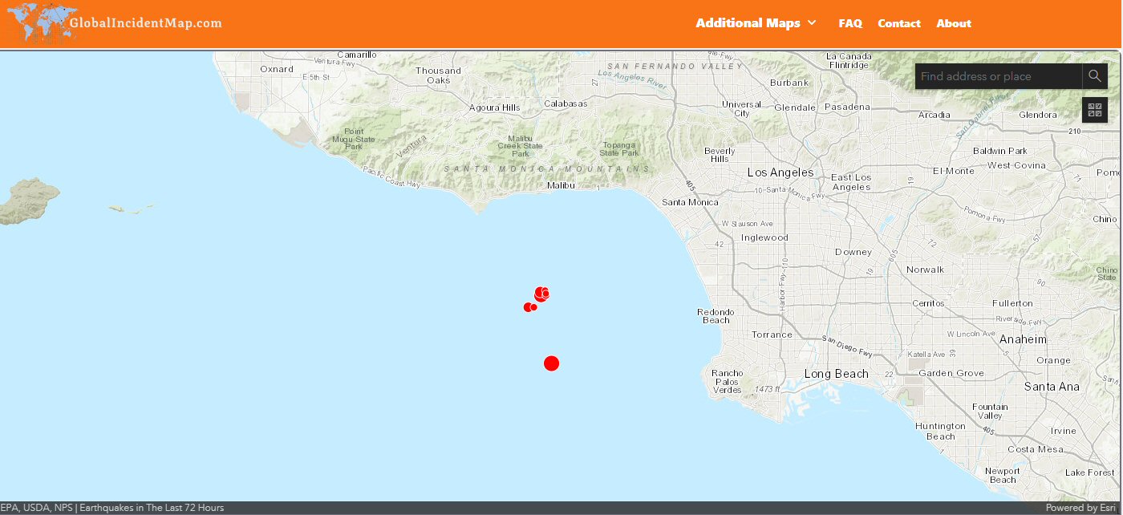Click the Torrance label on the map
1123x515 pixels.
click(772, 335)
